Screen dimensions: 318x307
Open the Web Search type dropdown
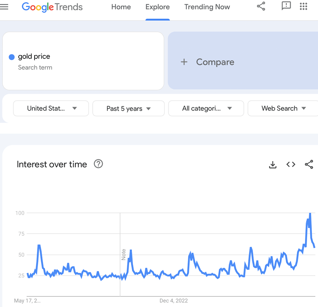pos(283,109)
